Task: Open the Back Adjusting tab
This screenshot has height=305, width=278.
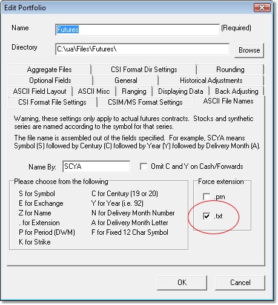Action: [237, 91]
